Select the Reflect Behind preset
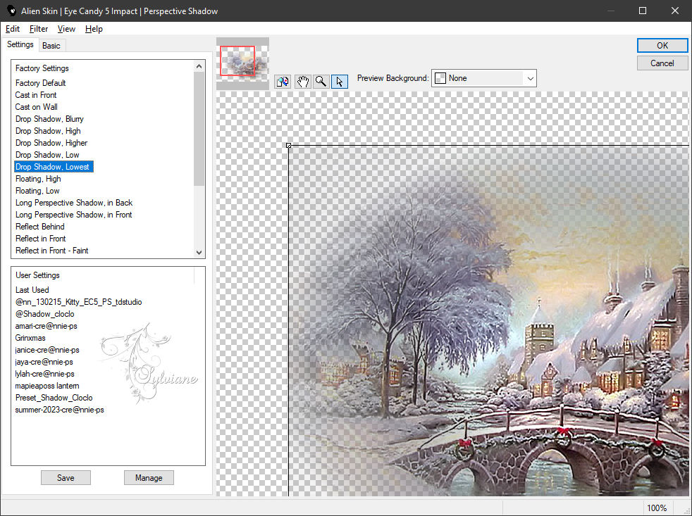The image size is (692, 516). pyautogui.click(x=40, y=226)
